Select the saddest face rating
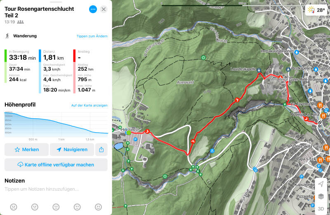 tap(14, 207)
